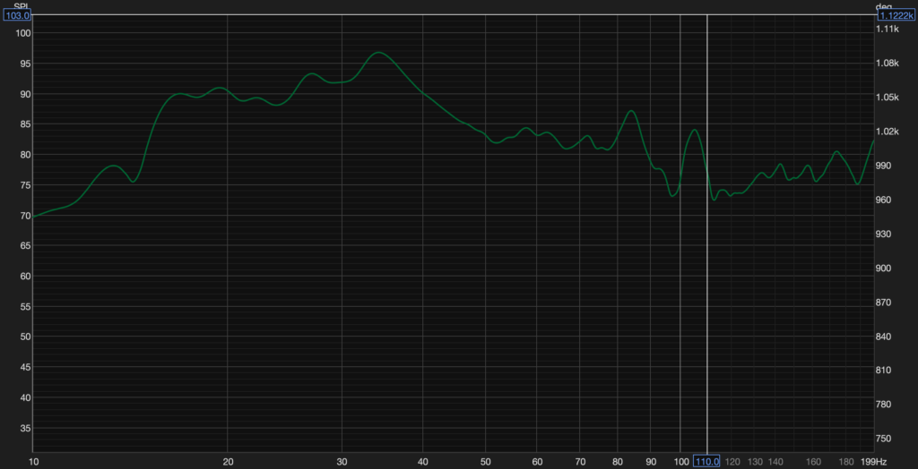Viewport: 918px width, 469px height.
Task: Click the 1.08k label on phase axis
Action: point(888,64)
